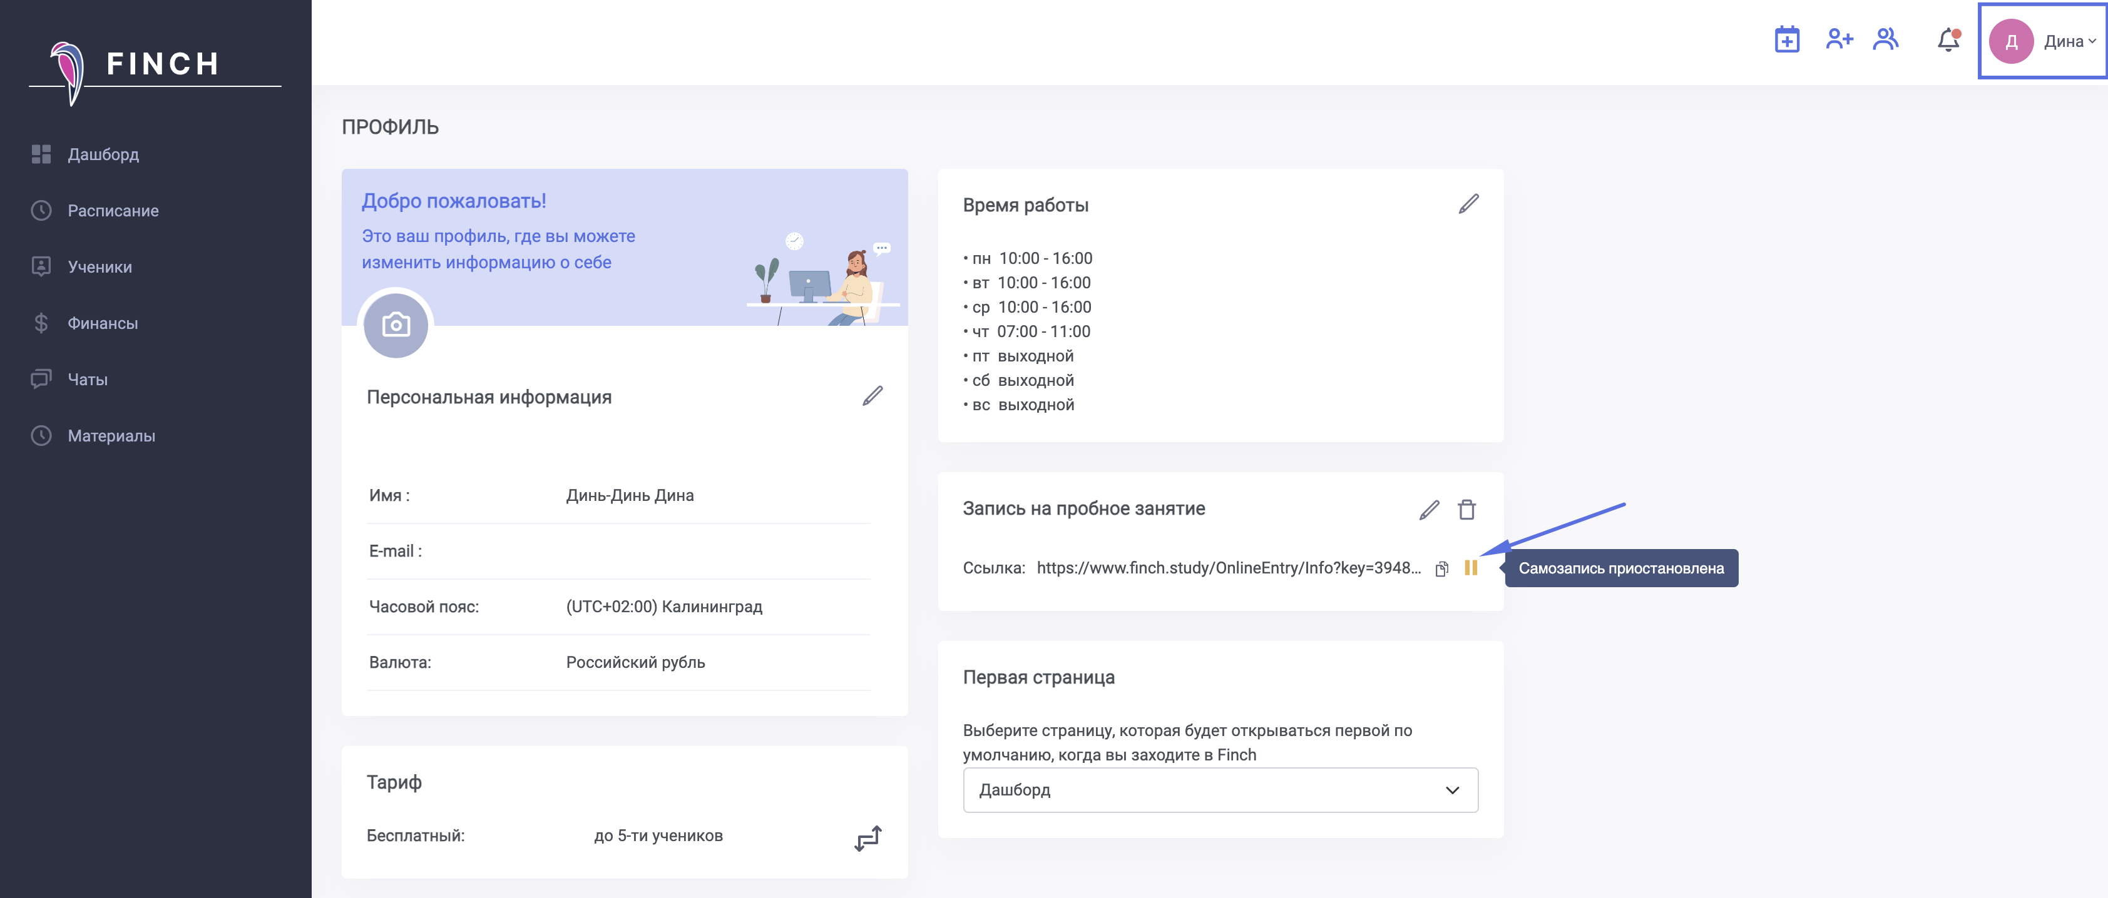This screenshot has height=898, width=2108.
Task: Copy the online entry link
Action: click(1442, 568)
